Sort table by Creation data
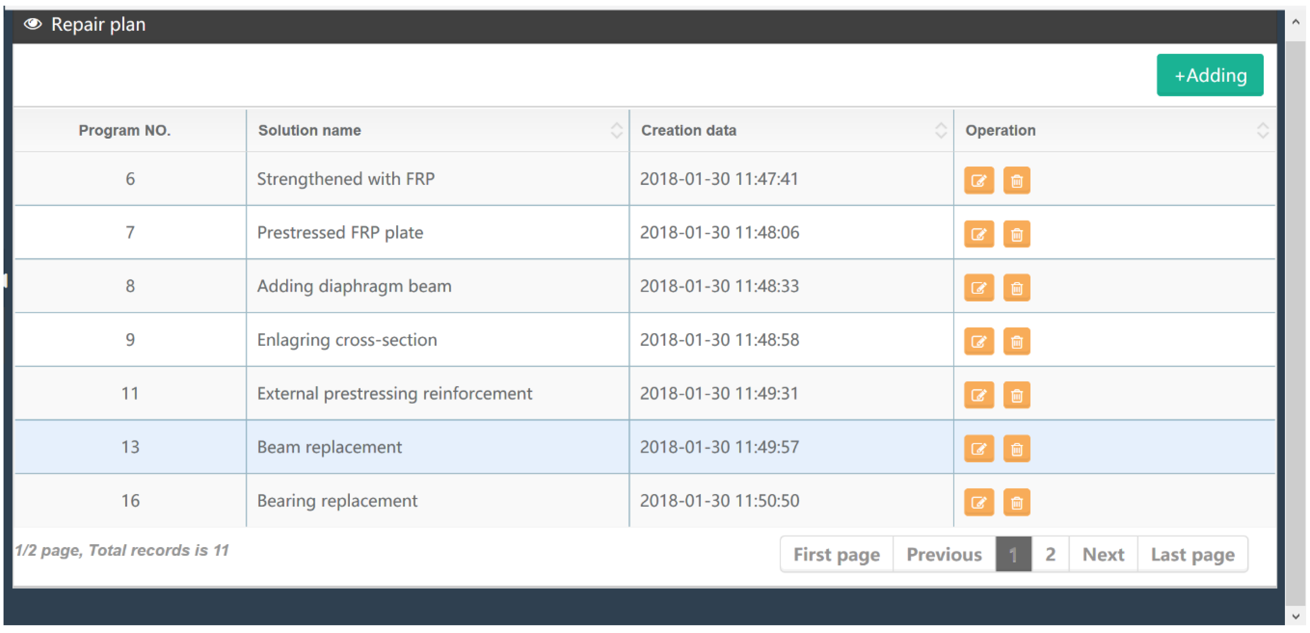 pyautogui.click(x=940, y=131)
